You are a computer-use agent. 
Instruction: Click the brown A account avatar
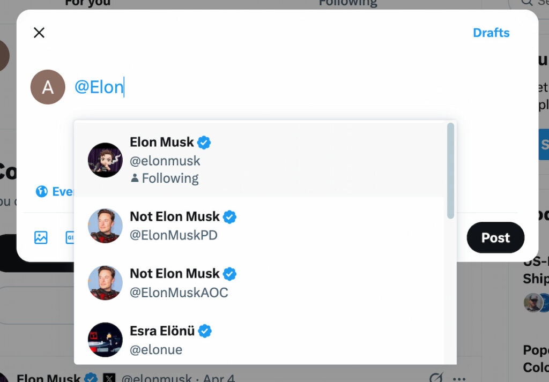[x=48, y=87]
